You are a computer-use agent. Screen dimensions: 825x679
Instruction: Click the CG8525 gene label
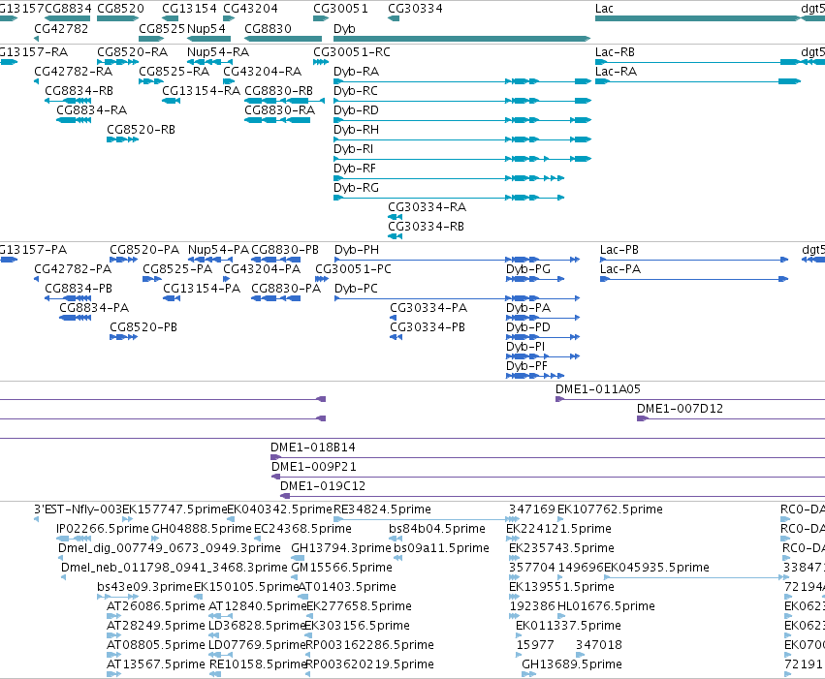[x=162, y=29]
